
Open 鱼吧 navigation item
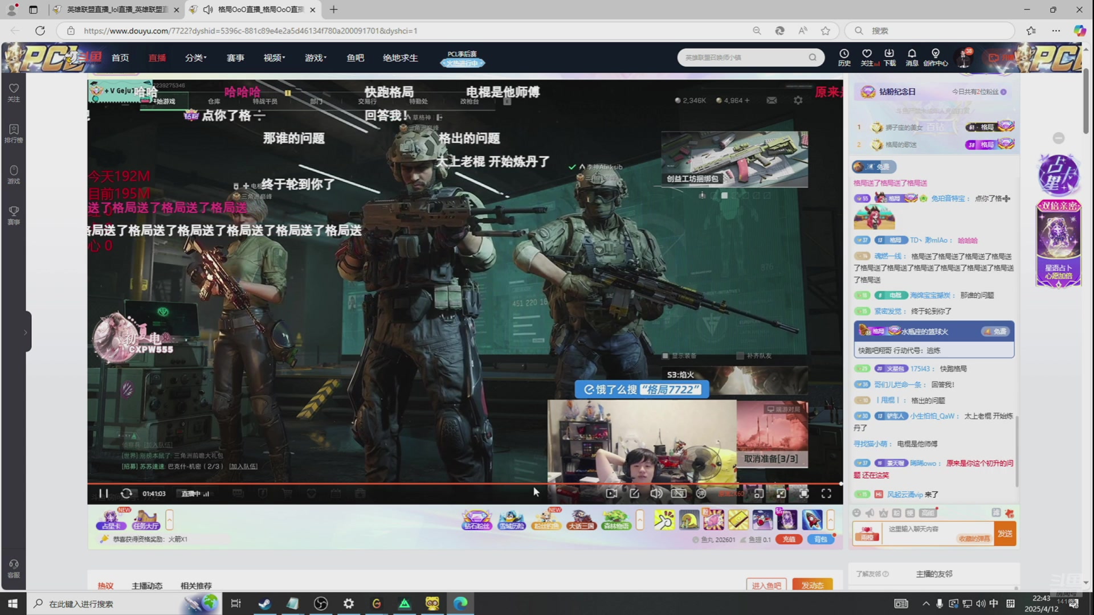[x=355, y=58]
